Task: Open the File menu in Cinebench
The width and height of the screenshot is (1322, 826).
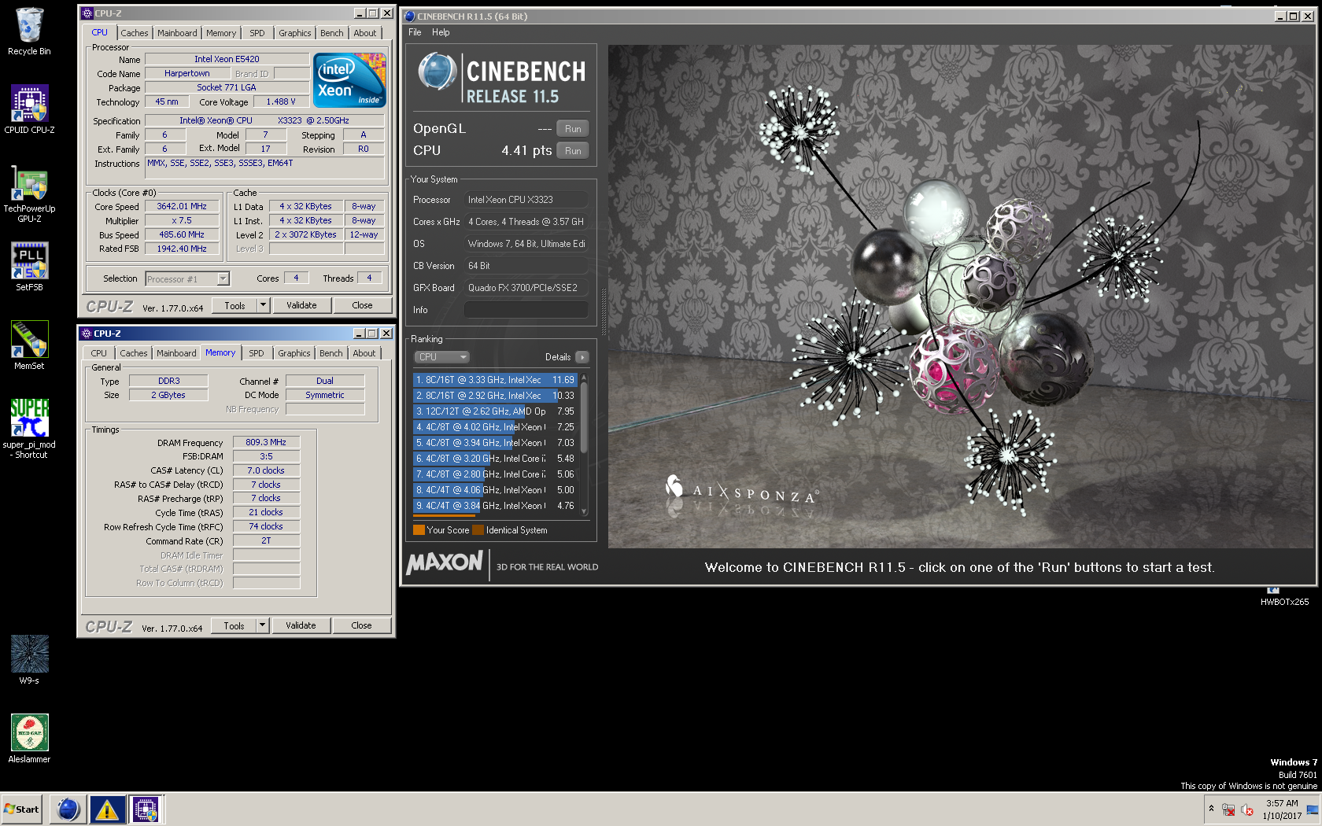Action: 415,32
